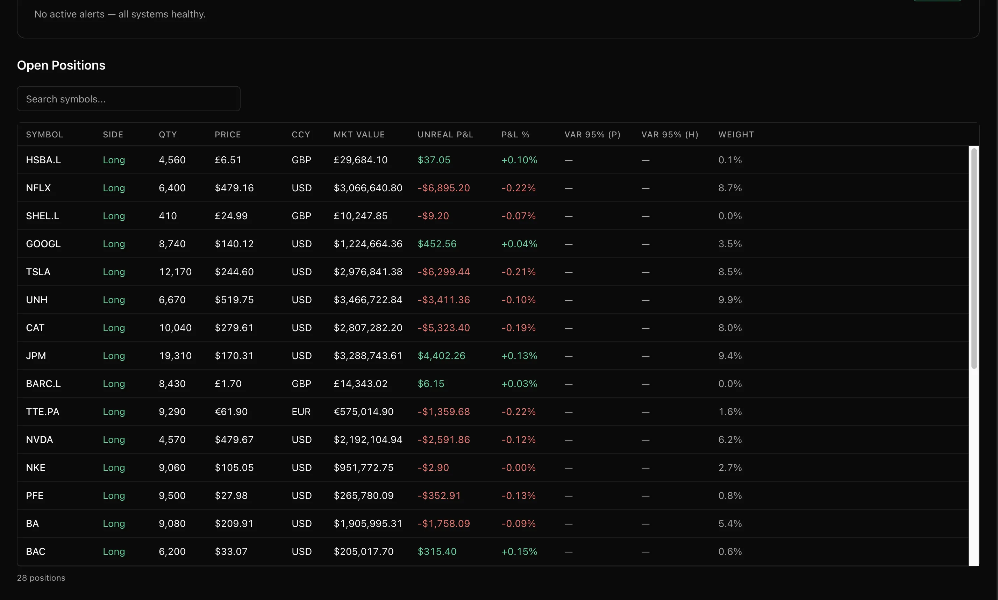The height and width of the screenshot is (600, 998).
Task: Click the £1.70 BARC.L price
Action: 228,383
